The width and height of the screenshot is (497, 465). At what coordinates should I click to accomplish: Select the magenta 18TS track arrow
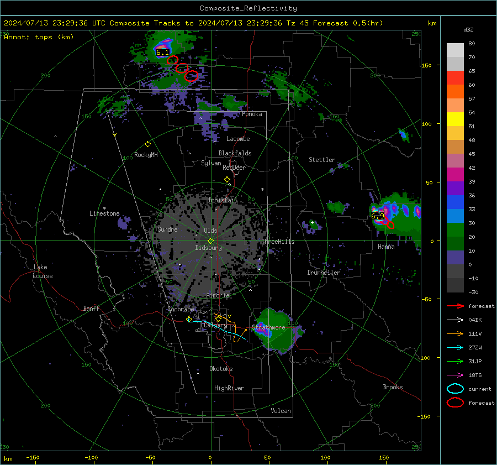[x=455, y=375]
